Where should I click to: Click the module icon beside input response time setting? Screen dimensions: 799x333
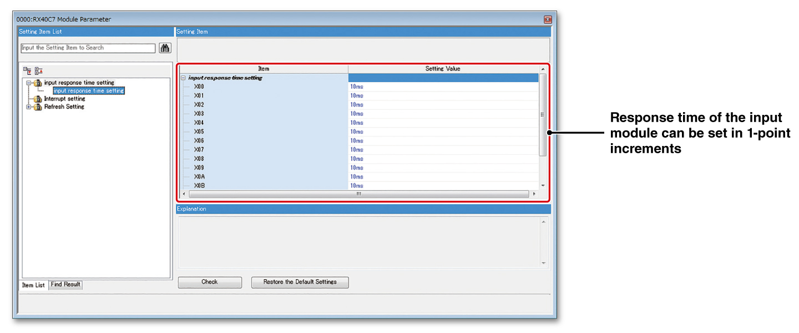pos(37,82)
